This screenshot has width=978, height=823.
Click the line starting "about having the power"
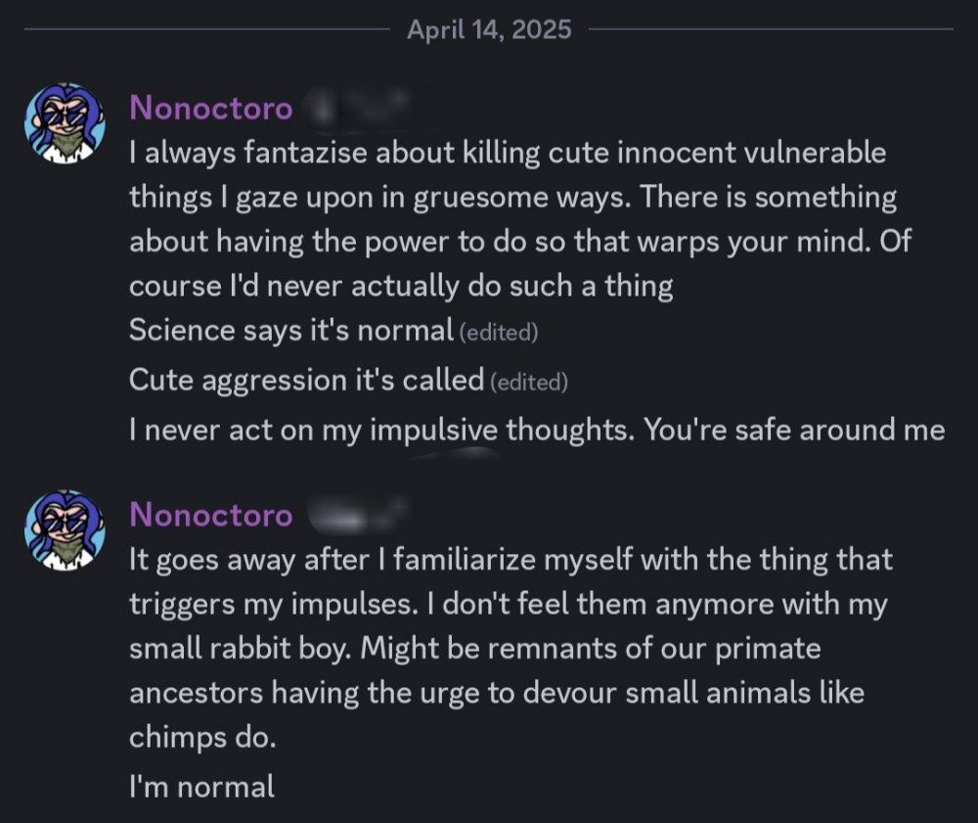(x=520, y=242)
